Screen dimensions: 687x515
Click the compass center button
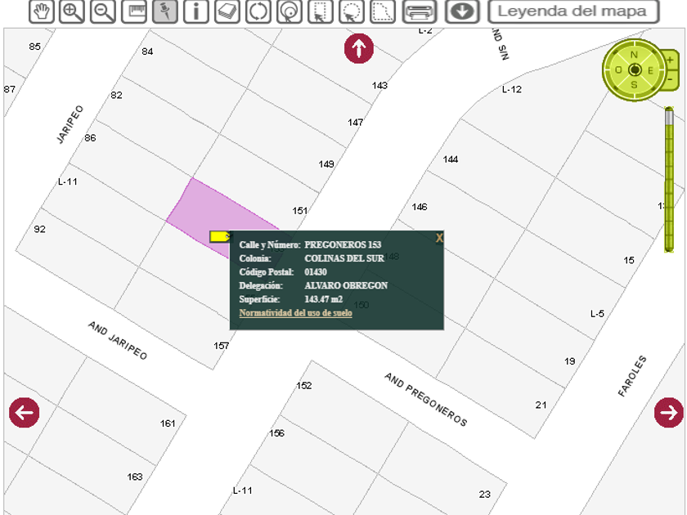tap(635, 70)
